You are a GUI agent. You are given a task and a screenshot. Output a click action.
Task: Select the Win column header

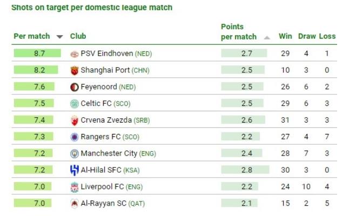tap(285, 36)
